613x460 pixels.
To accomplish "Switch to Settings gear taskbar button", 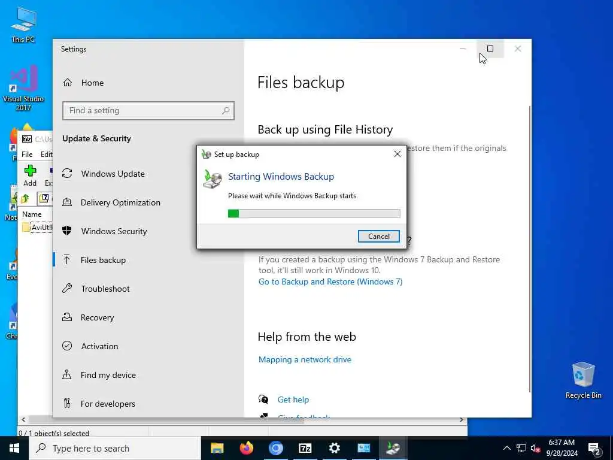I will pyautogui.click(x=334, y=448).
